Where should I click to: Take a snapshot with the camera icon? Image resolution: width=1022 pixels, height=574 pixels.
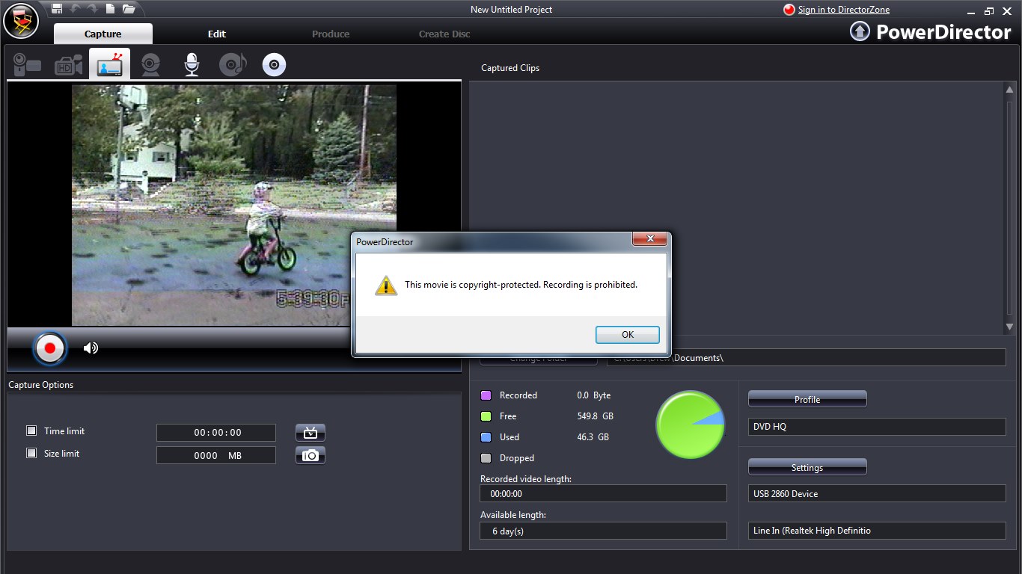[310, 455]
